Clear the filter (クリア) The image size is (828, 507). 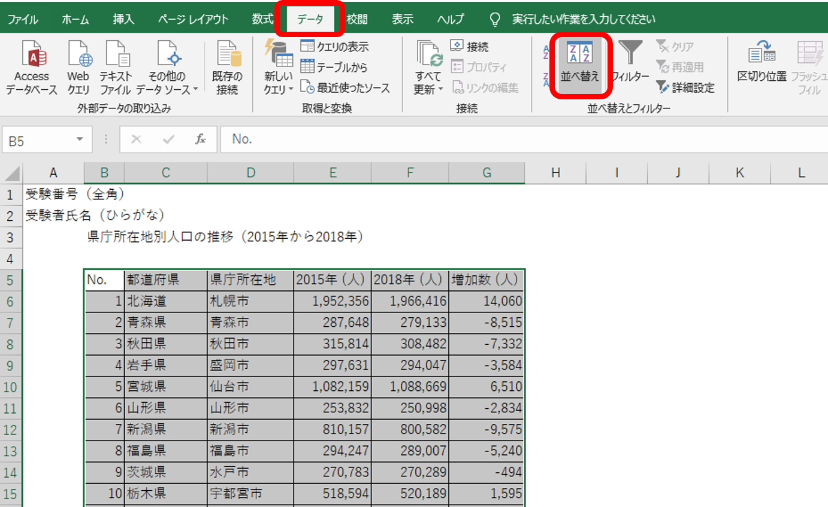[x=675, y=47]
